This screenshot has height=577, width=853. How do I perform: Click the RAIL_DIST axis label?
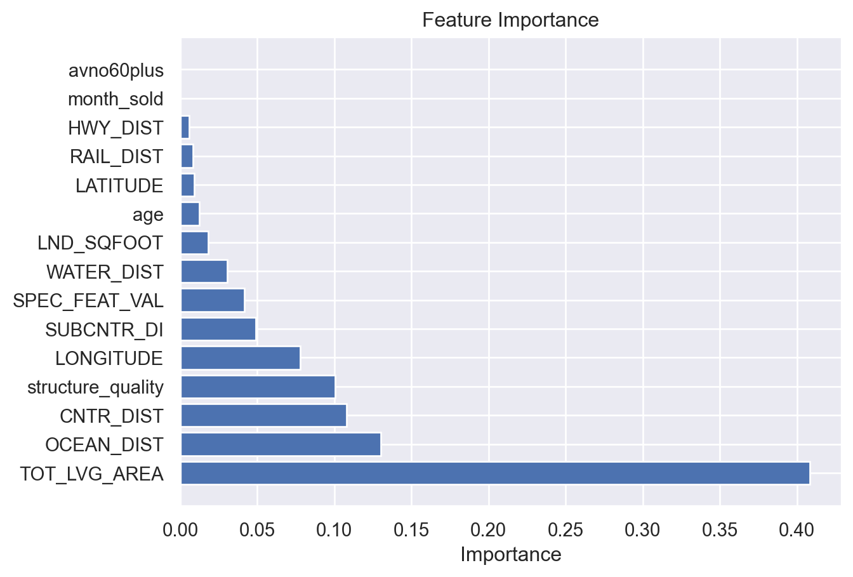[117, 157]
